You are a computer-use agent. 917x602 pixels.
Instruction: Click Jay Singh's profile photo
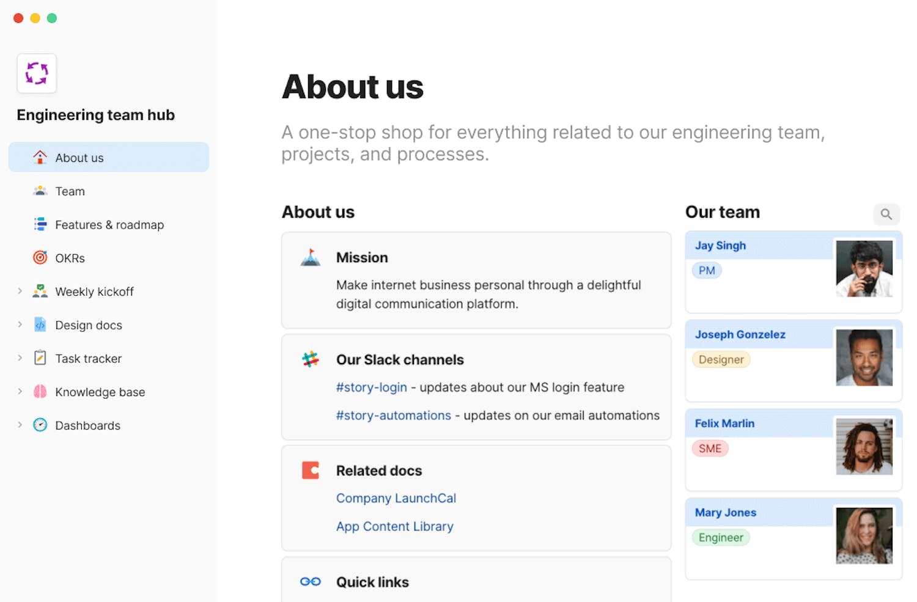click(864, 269)
